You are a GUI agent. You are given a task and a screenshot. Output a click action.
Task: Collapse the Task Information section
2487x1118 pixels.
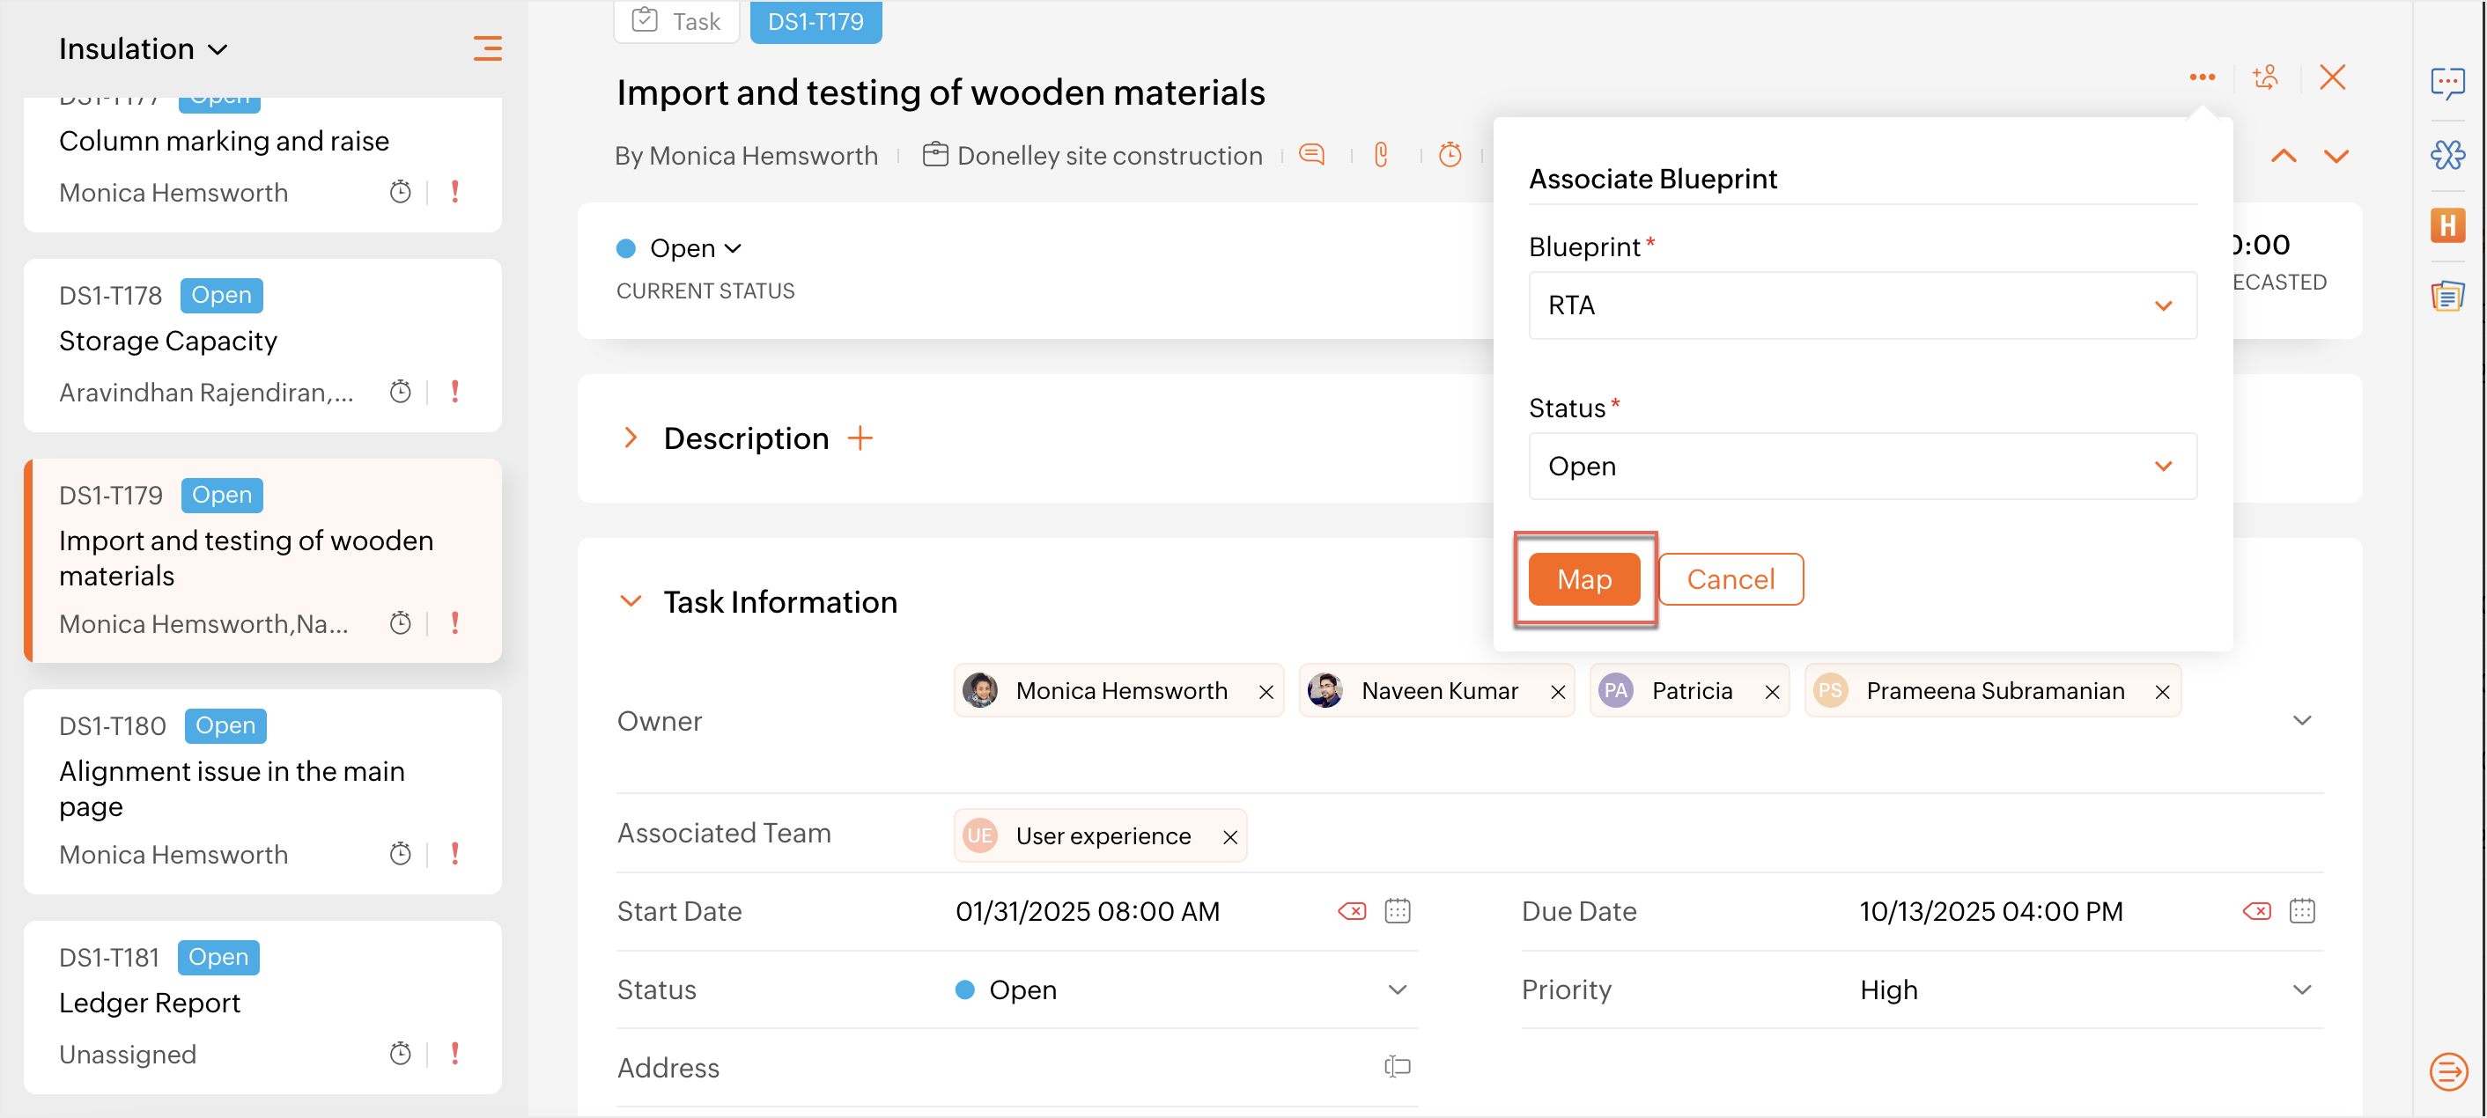pos(631,601)
